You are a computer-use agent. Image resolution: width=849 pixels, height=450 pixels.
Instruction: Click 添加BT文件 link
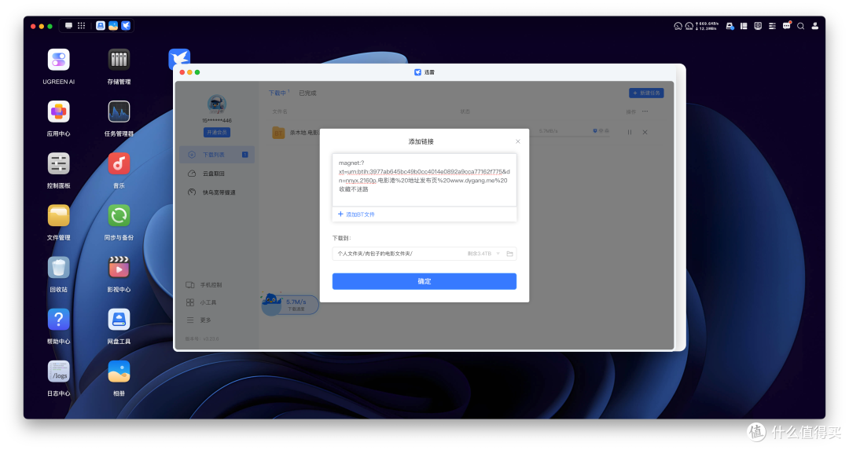356,214
